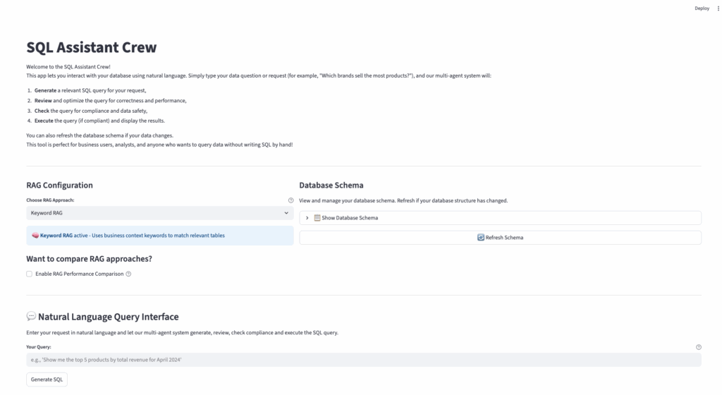Click the RAG Configuration heading
Screen dimensions: 722x395
(59, 185)
